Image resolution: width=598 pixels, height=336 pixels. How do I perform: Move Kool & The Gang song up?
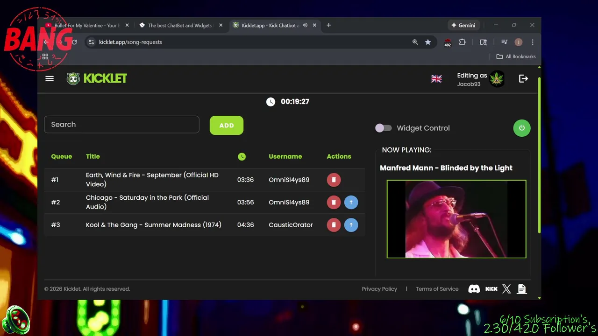click(x=351, y=225)
